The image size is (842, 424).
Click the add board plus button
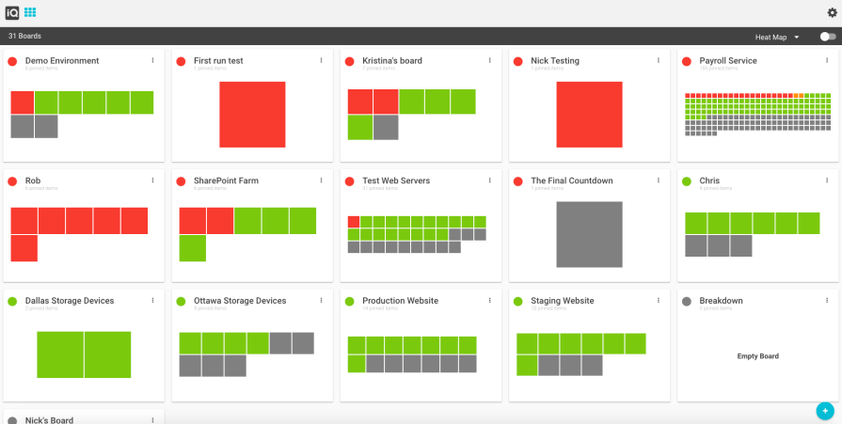[825, 411]
